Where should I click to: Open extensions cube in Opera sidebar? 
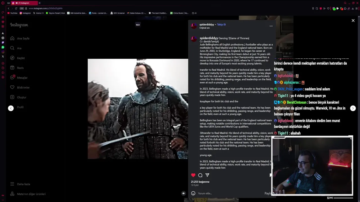(3, 73)
